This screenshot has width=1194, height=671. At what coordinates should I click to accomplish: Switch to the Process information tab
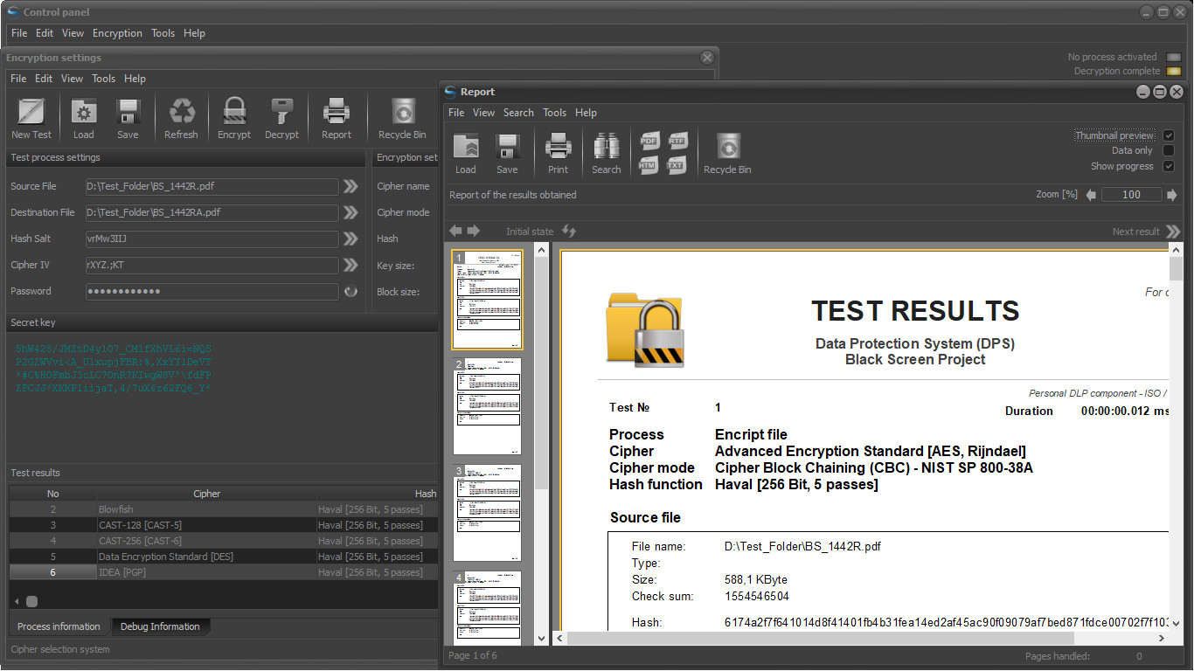59,626
